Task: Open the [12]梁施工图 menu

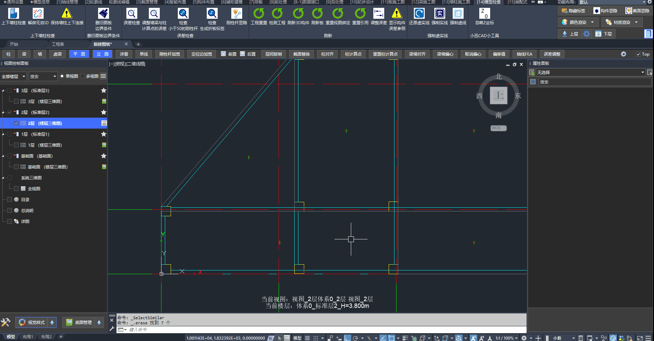Action: click(423, 2)
